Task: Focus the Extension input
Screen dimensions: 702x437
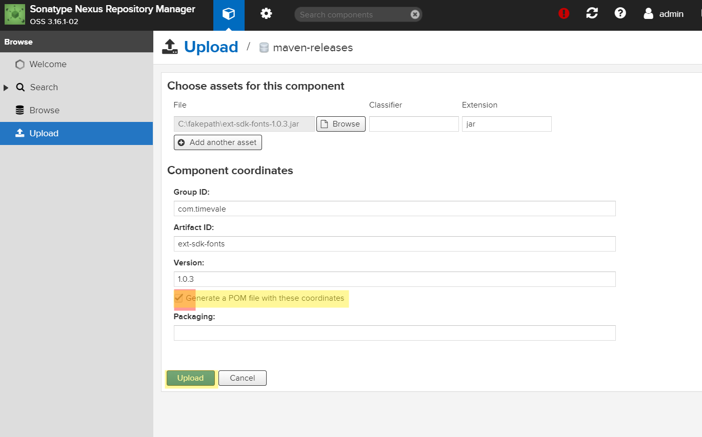Action: pos(507,124)
